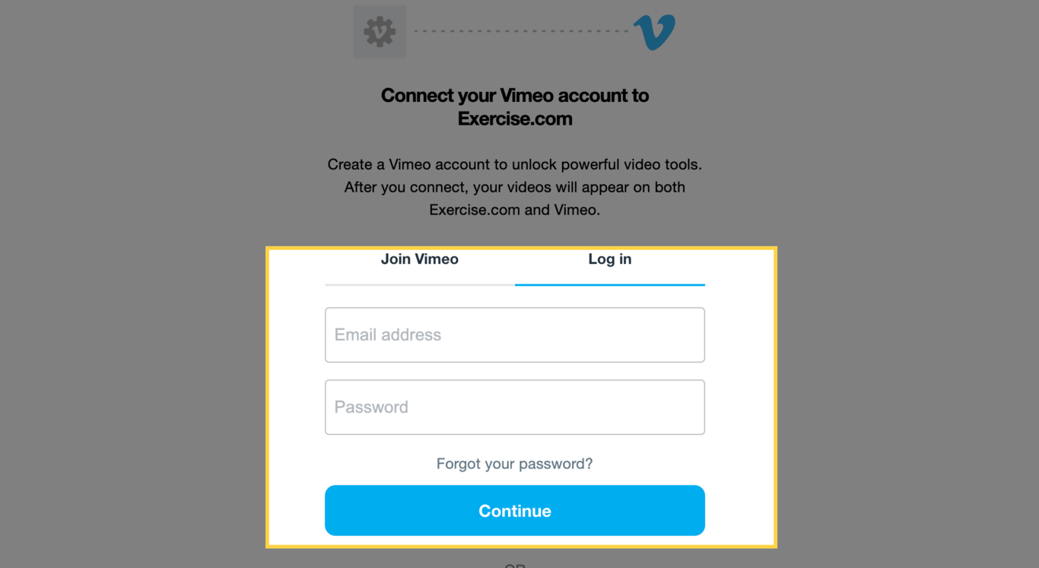Image resolution: width=1039 pixels, height=568 pixels.
Task: Click the blue Vimeo logo icon
Action: pos(654,32)
